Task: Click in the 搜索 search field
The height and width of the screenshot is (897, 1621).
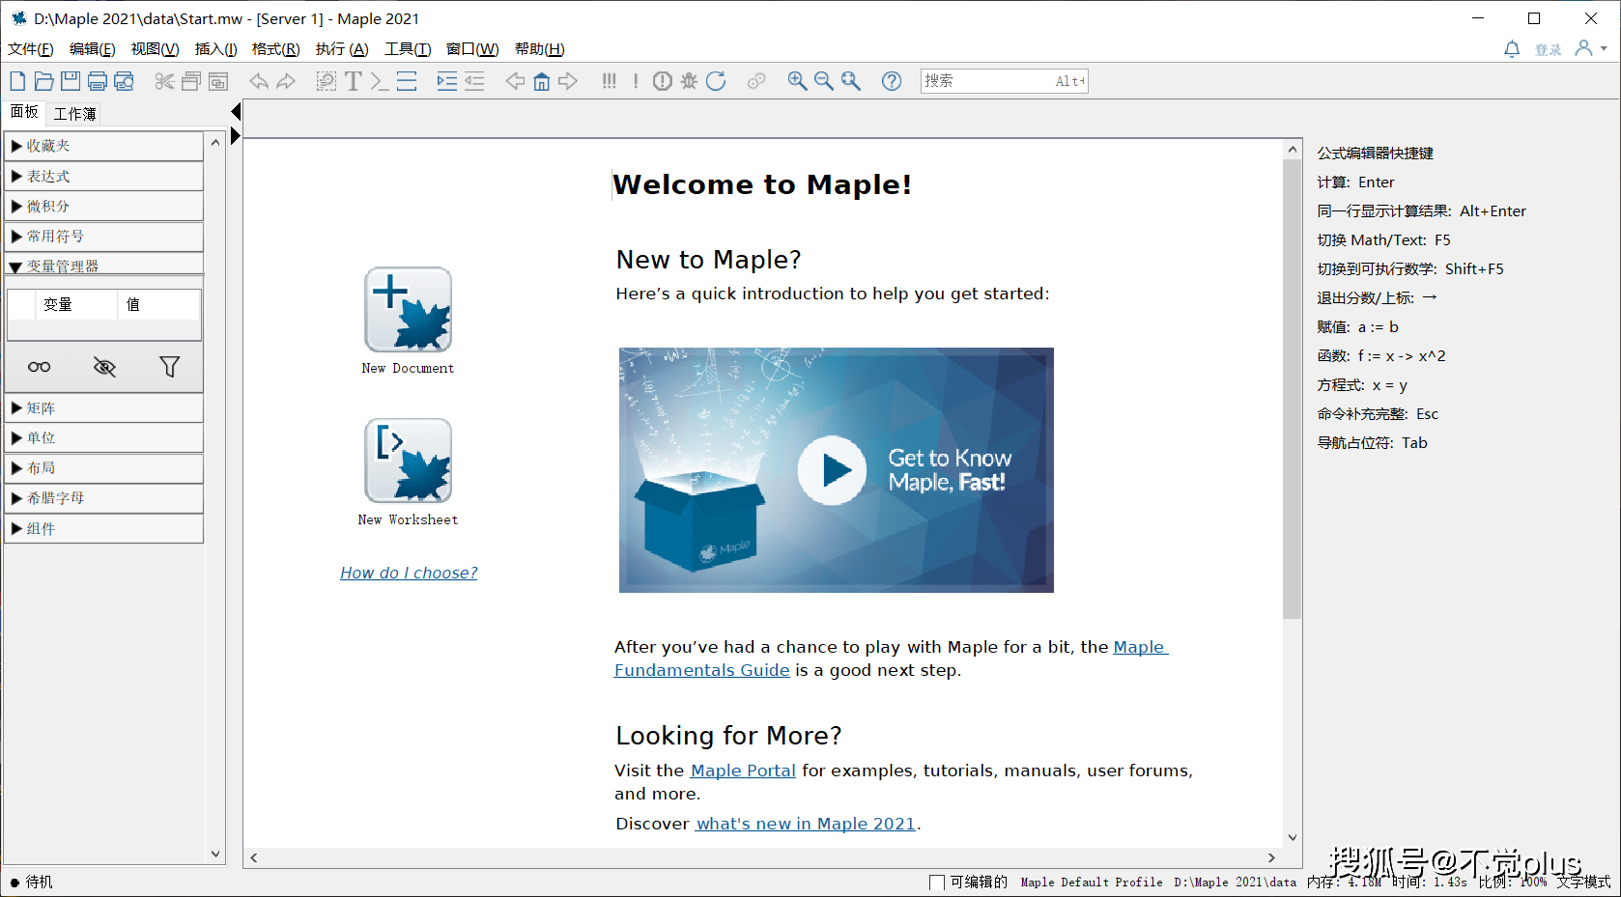Action: tap(1005, 81)
